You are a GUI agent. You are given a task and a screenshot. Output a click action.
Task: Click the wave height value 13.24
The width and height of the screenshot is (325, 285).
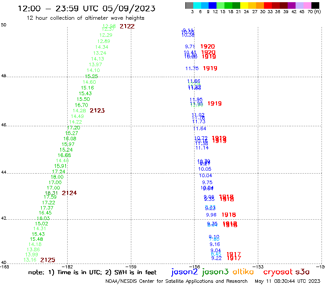(x=100, y=53)
